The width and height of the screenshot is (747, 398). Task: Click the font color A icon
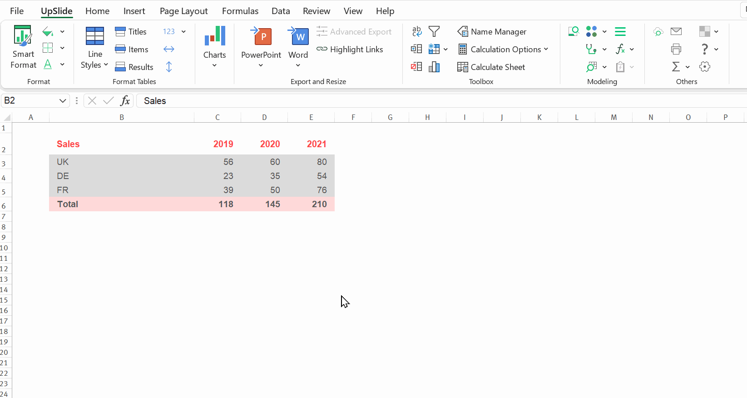(48, 65)
